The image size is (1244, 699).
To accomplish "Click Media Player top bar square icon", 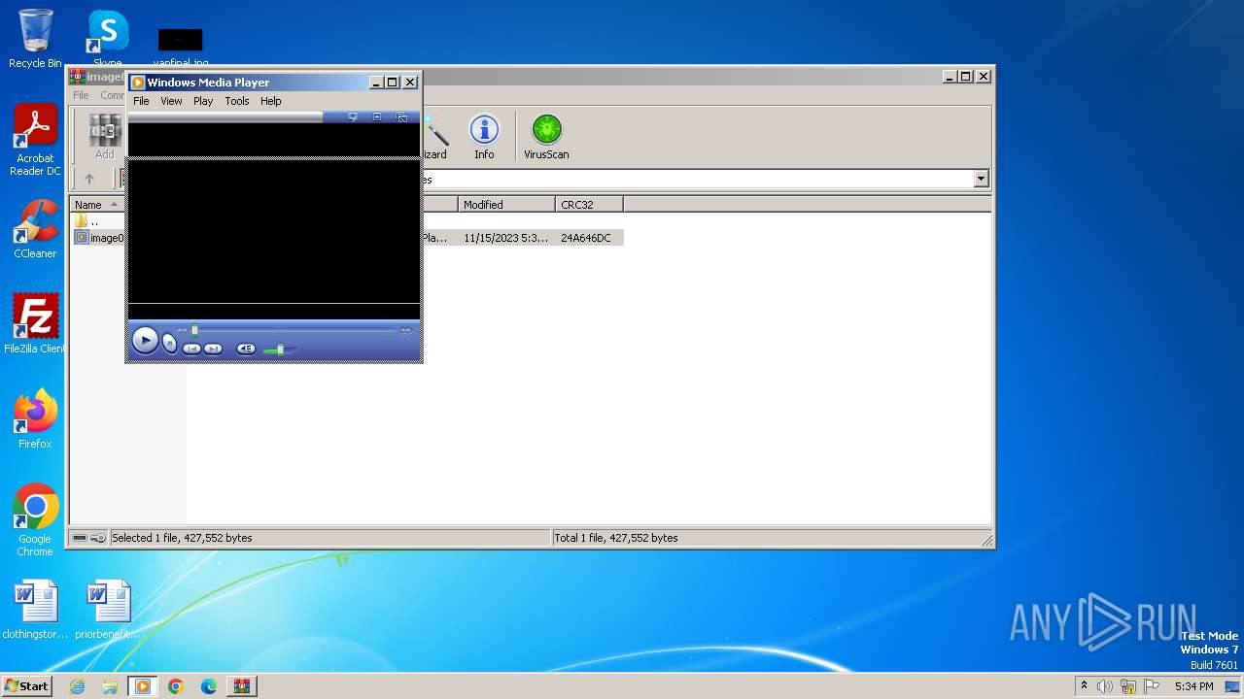I will (x=377, y=116).
